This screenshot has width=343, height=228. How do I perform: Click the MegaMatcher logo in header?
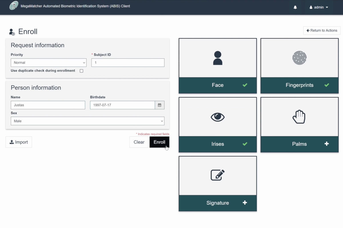point(14,6)
